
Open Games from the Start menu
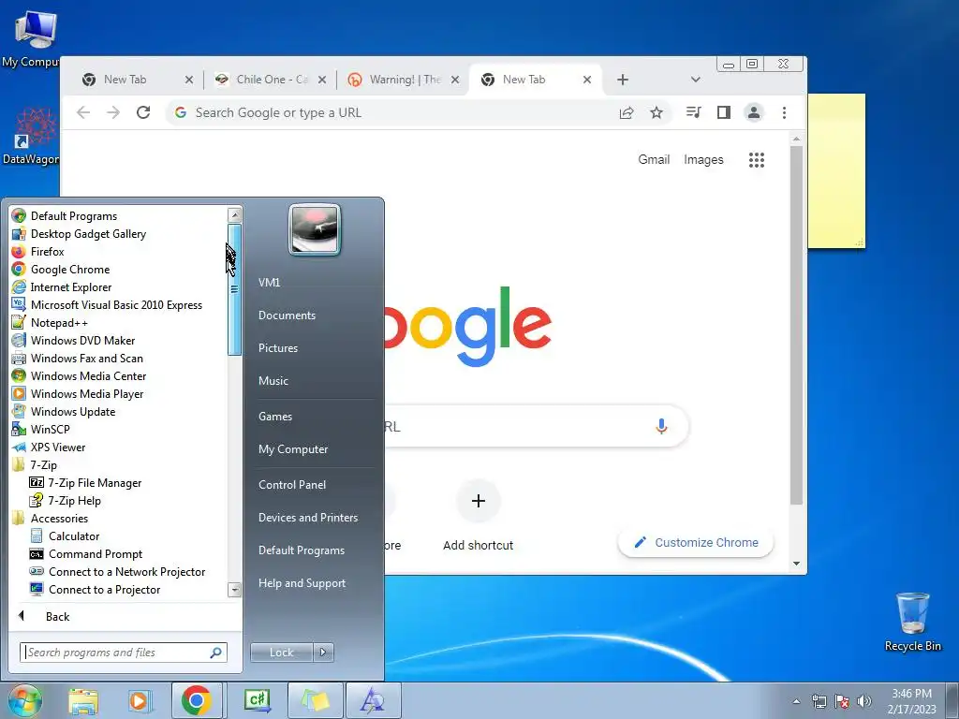pyautogui.click(x=275, y=417)
